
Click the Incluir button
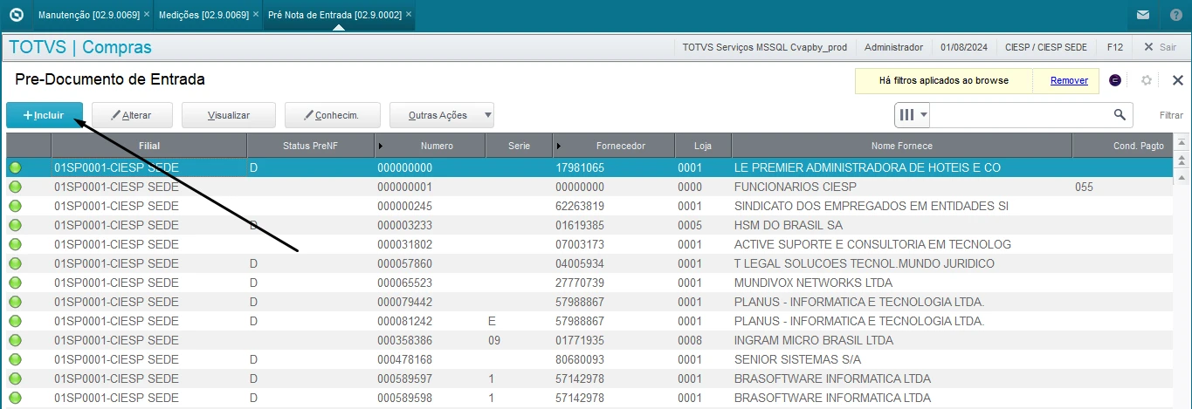[45, 115]
